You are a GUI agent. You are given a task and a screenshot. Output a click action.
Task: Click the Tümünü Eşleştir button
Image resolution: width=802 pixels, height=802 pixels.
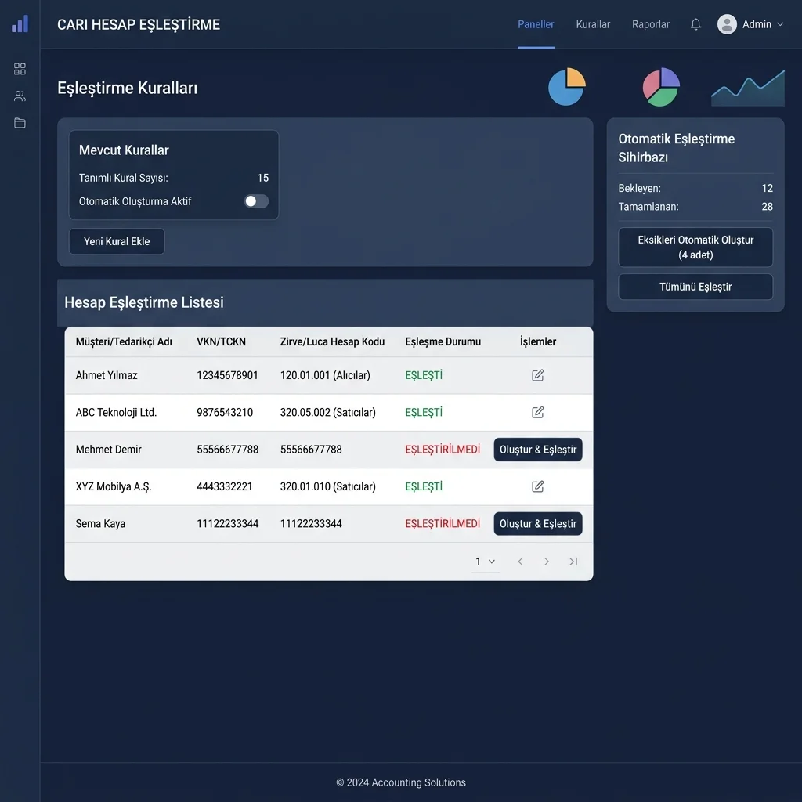(x=695, y=287)
